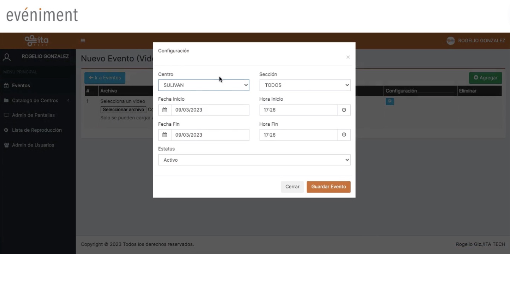The width and height of the screenshot is (510, 286).
Task: Open the Sección dropdown showing TODOS
Action: (x=304, y=85)
